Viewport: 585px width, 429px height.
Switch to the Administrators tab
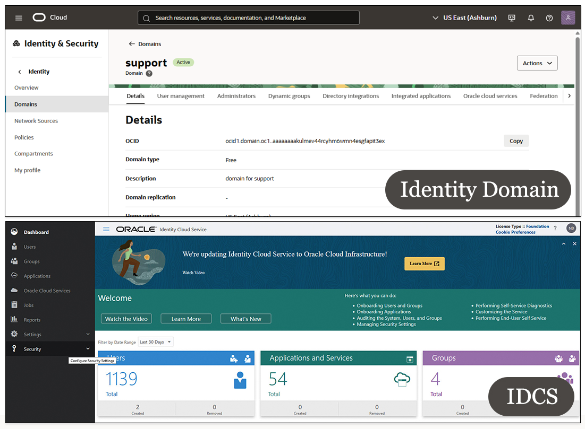(236, 96)
